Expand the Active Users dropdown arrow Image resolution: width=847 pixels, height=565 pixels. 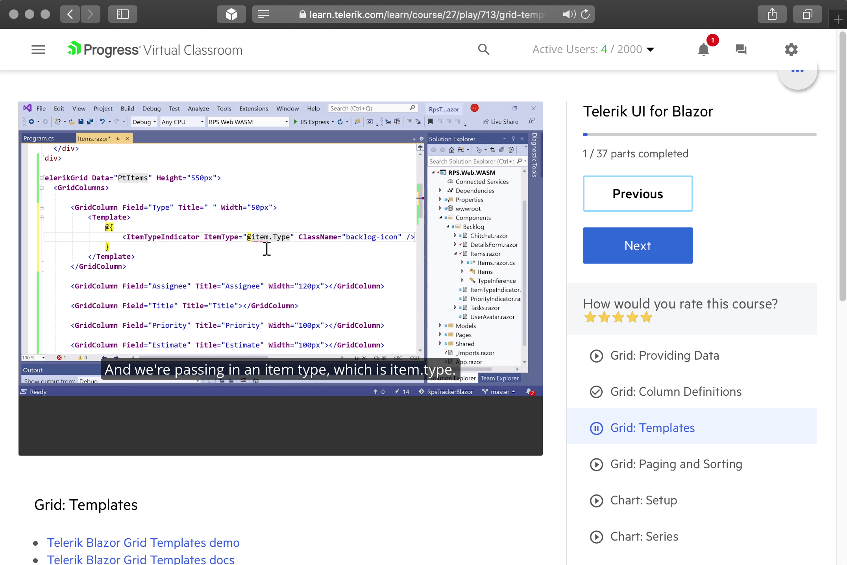tap(651, 50)
